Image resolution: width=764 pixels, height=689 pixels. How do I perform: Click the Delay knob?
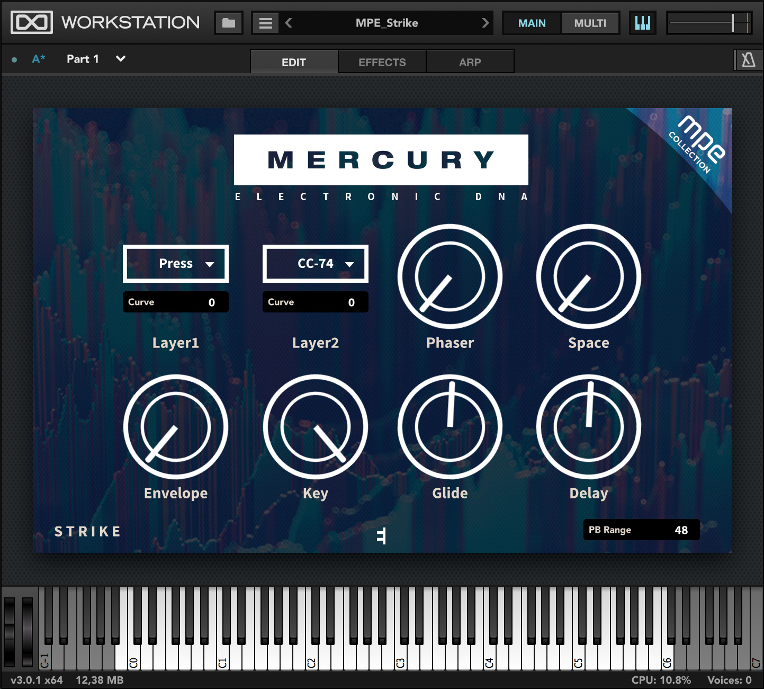[589, 427]
